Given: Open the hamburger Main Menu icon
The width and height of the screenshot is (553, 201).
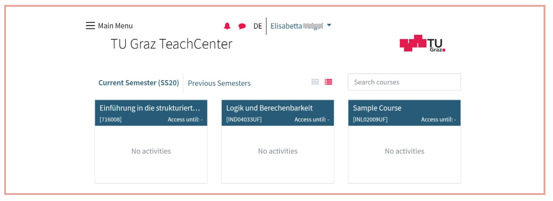Looking at the screenshot, I should [90, 26].
